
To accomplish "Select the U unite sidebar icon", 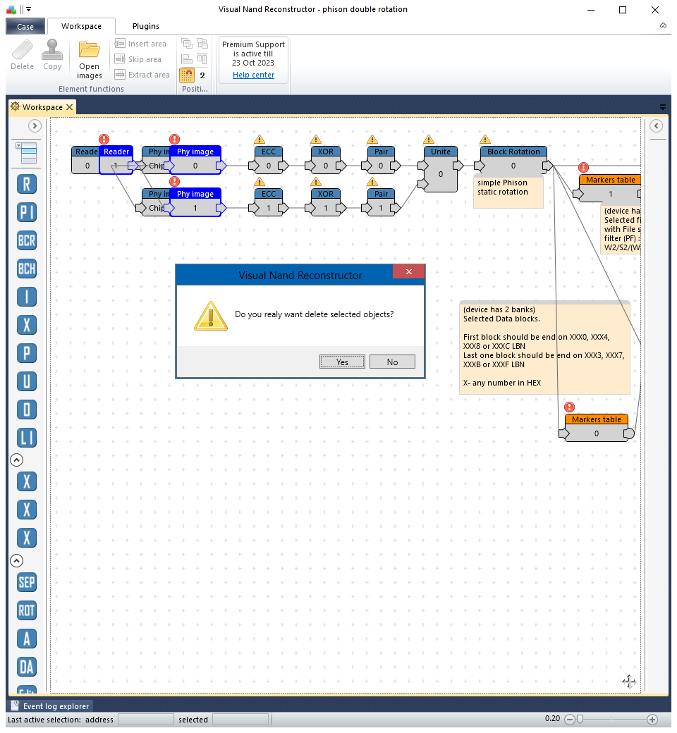I will (27, 381).
